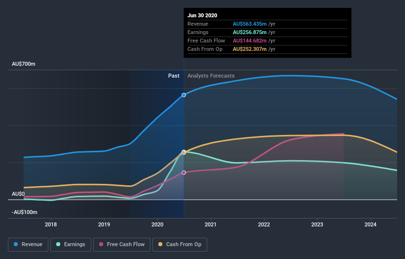Click the AU$256.875m earnings value
Image resolution: width=405 pixels, height=259 pixels.
point(250,32)
